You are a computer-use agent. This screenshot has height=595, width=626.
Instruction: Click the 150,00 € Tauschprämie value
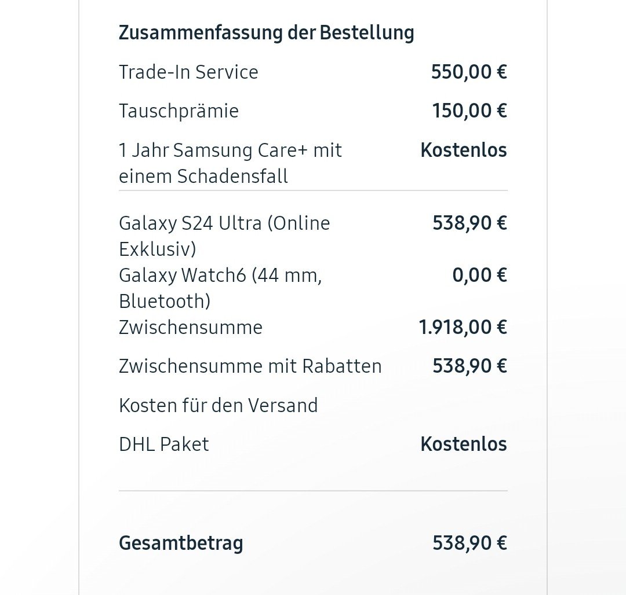[469, 111]
